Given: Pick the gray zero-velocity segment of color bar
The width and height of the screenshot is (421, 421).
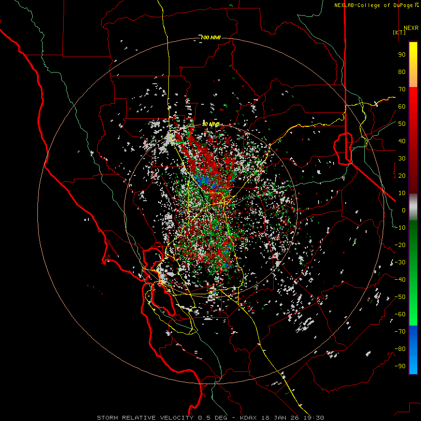Looking at the screenshot, I should click(x=413, y=207).
